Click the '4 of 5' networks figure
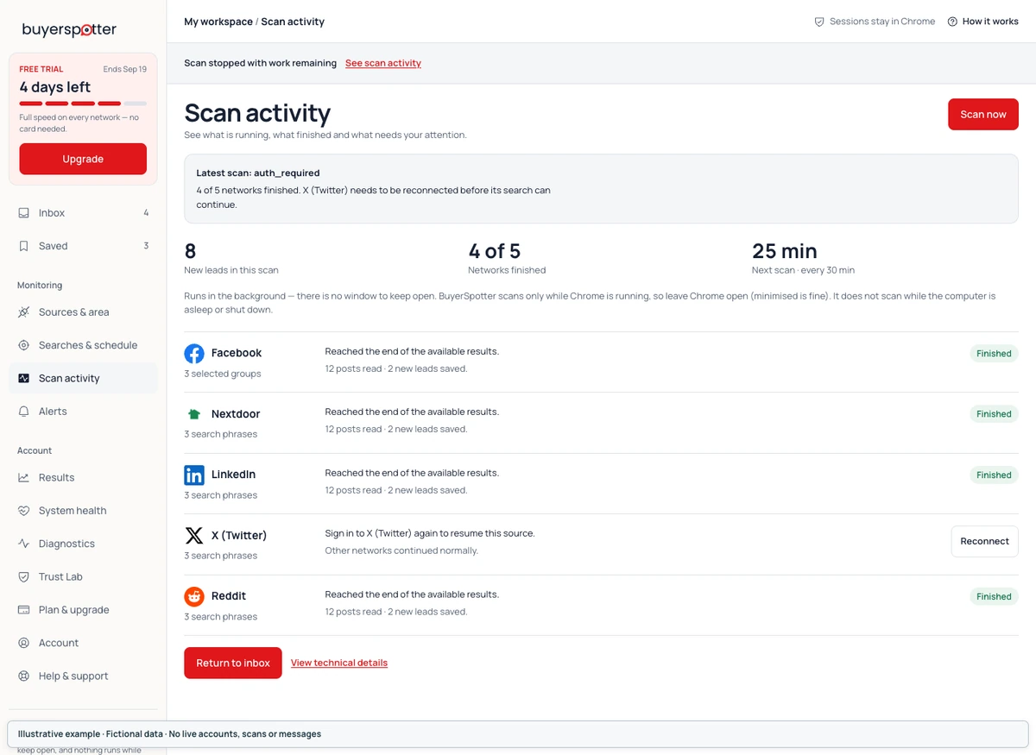Screen dimensions: 1036x755 495,251
